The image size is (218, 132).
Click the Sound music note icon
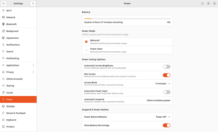pyautogui.click(x=3, y=93)
